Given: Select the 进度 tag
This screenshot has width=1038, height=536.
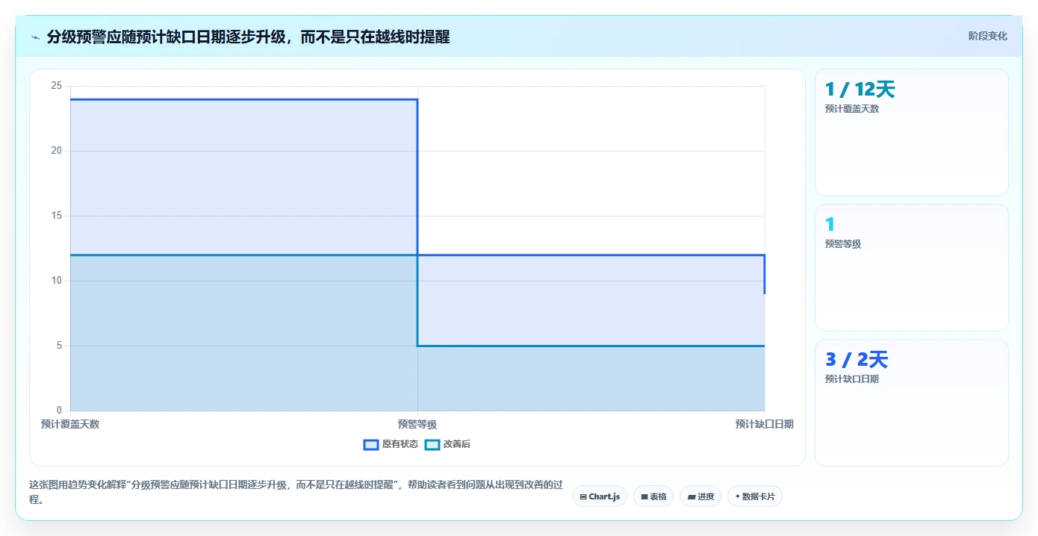Looking at the screenshot, I should tap(700, 496).
